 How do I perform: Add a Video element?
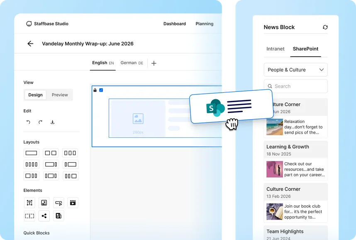pos(73,203)
